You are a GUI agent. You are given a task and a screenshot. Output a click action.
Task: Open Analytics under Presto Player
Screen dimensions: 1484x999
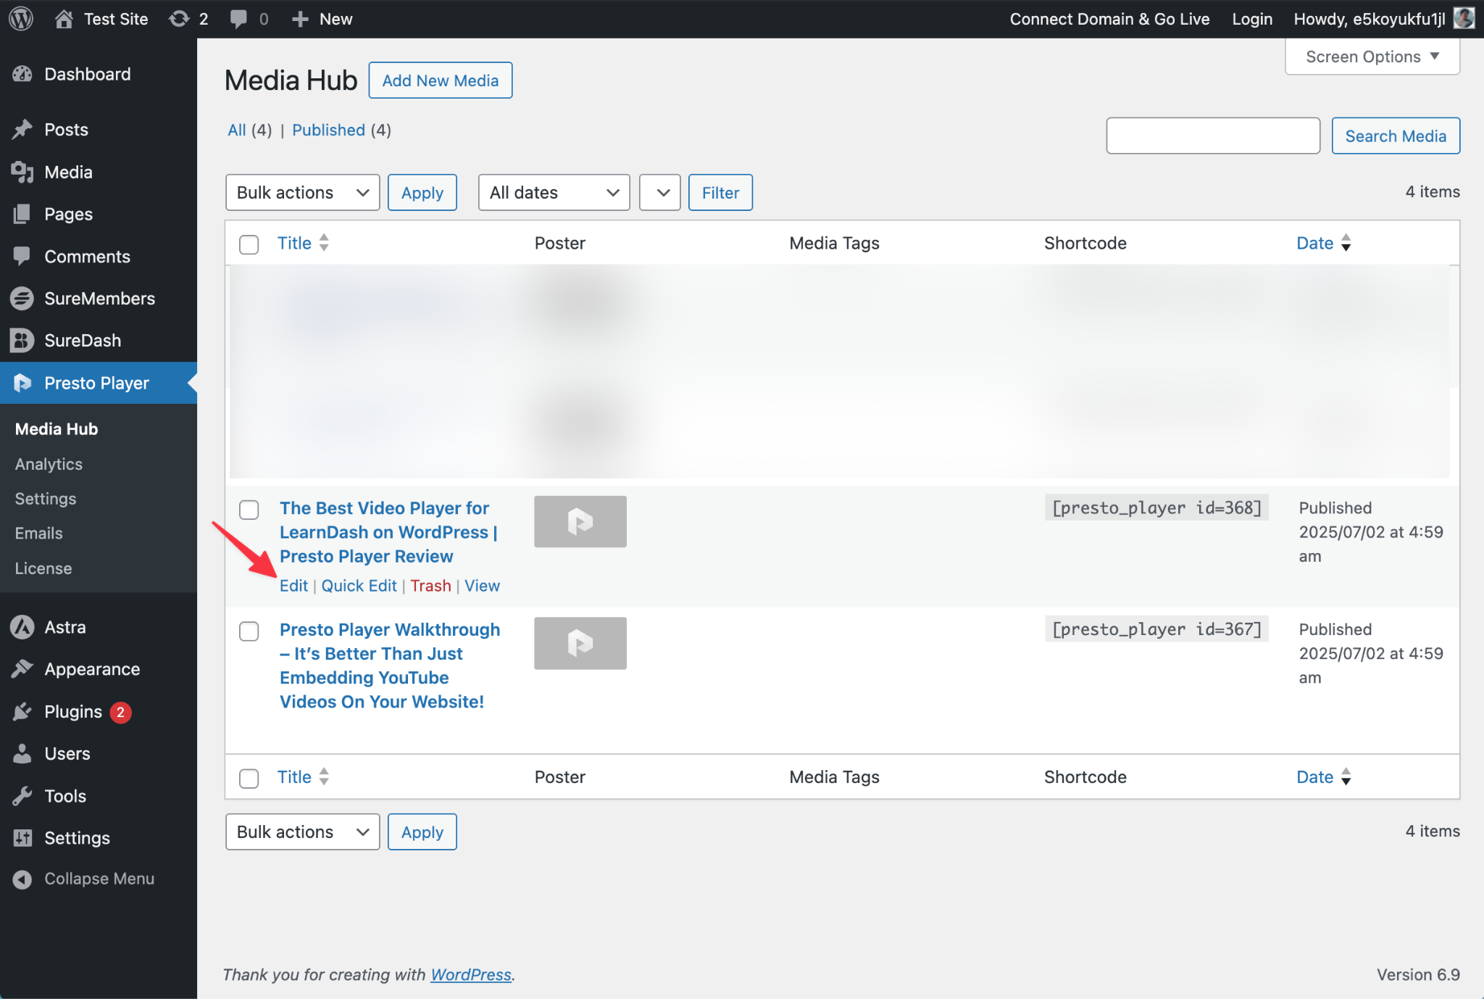pyautogui.click(x=48, y=463)
